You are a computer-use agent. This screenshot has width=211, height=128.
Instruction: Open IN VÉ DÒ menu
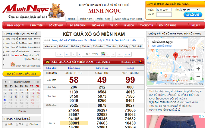coord(129,25)
